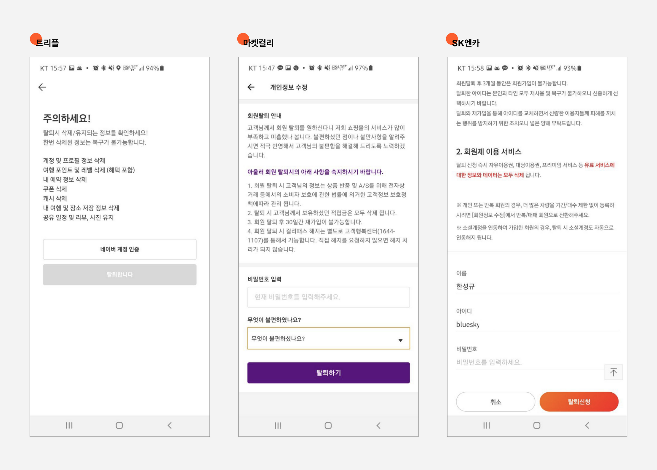Screen dimensions: 657x470
Task: Tap scroll-to-top arrow in SK엔카 screen
Action: tap(613, 372)
